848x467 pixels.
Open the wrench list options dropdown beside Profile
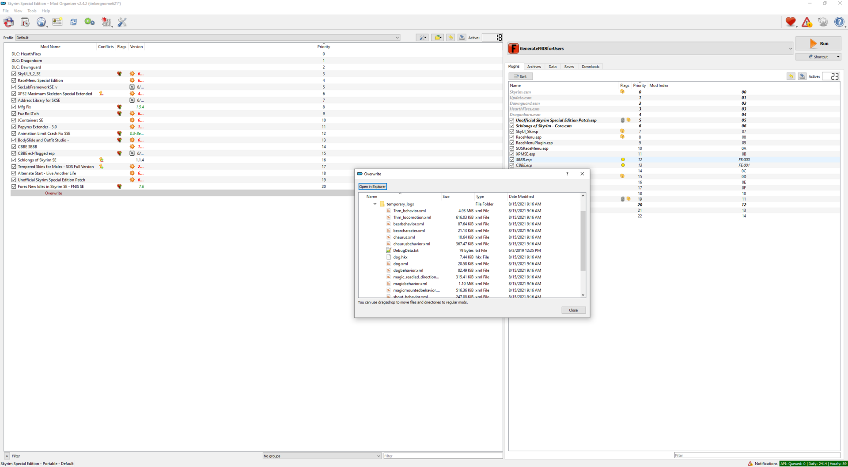tap(422, 38)
